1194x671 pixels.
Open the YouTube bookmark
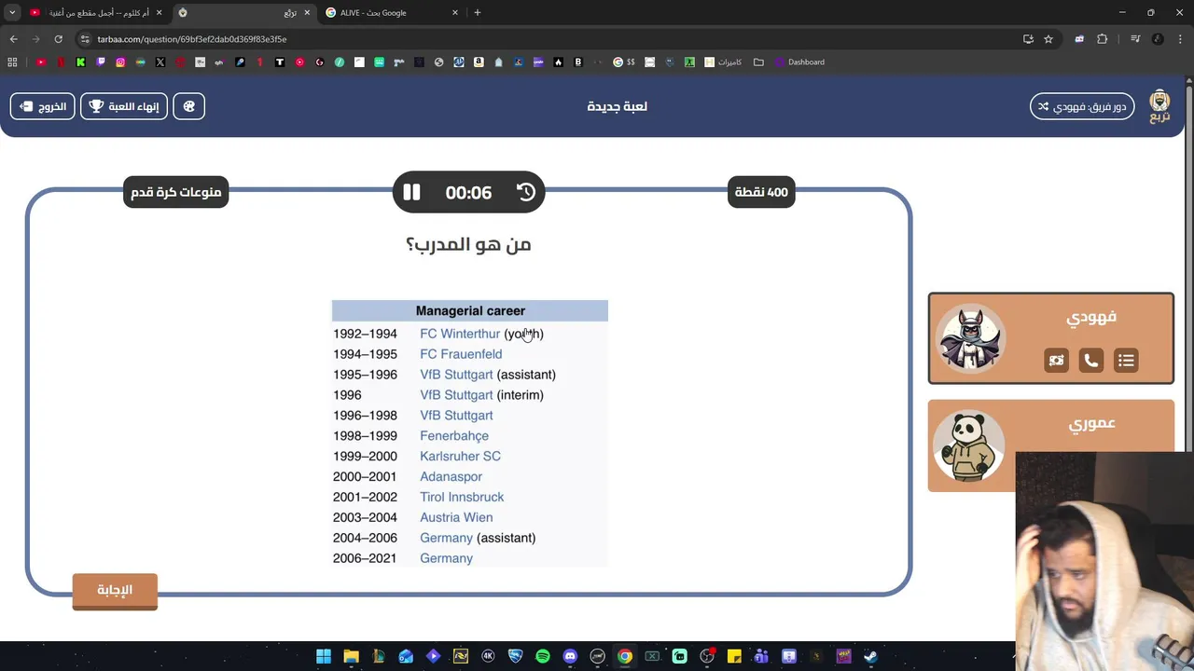coord(41,62)
